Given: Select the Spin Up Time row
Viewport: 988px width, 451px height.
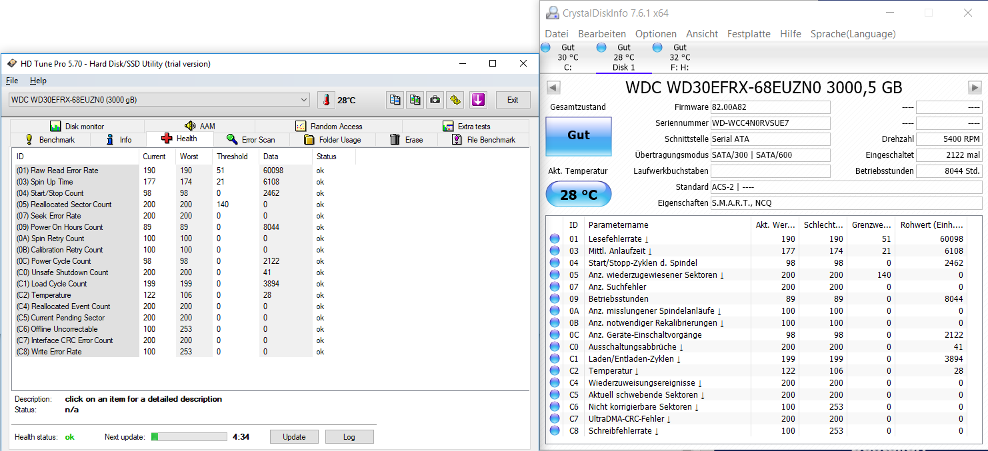Looking at the screenshot, I should [185, 182].
